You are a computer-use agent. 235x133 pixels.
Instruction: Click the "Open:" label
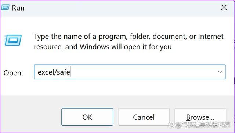(13, 73)
